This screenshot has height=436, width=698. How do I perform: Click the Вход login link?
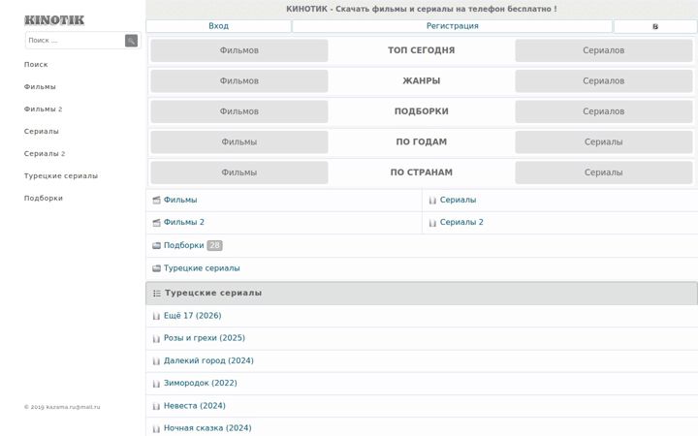[x=218, y=26]
